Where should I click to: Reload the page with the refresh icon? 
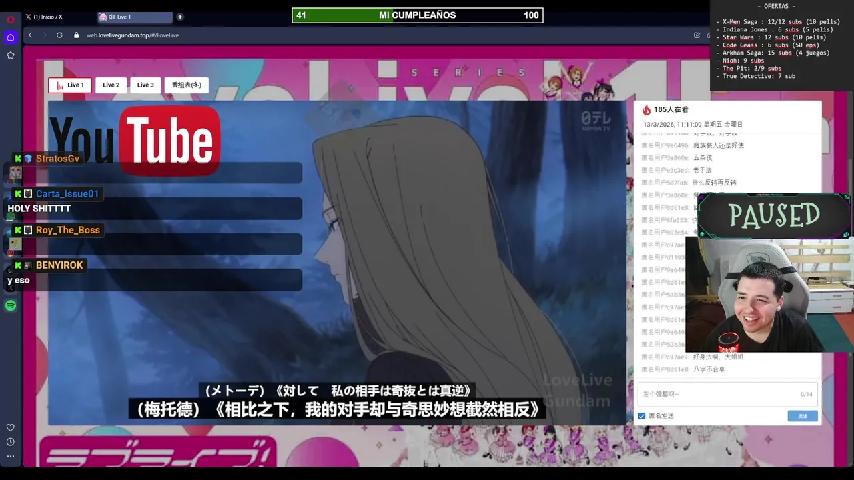[x=59, y=35]
